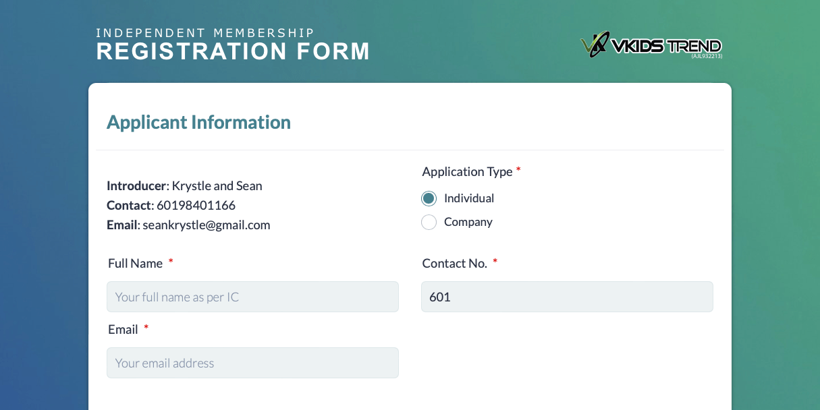Click the Contact No. field label
This screenshot has height=410, width=820.
point(454,263)
